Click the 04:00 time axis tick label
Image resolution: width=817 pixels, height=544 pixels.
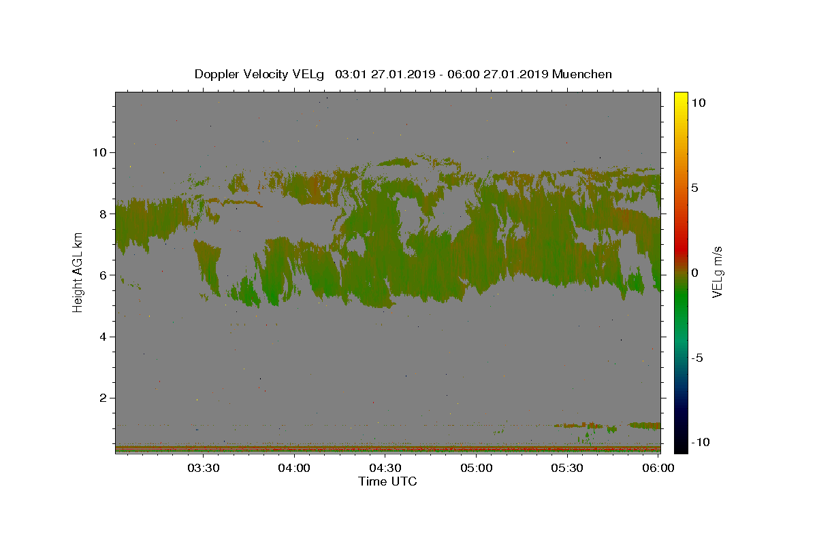[x=295, y=468]
